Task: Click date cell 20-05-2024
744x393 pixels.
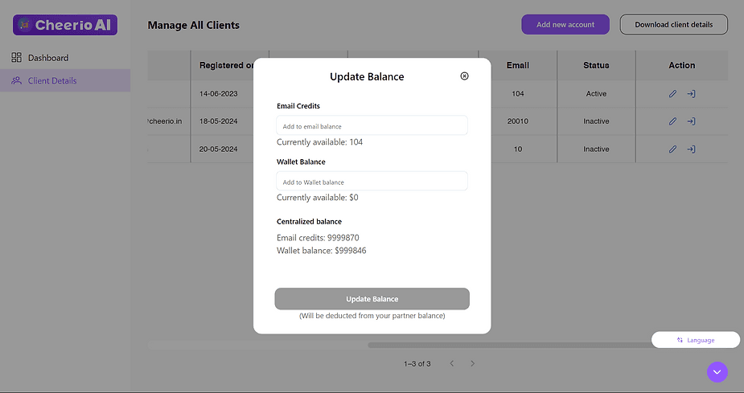Action: point(218,149)
